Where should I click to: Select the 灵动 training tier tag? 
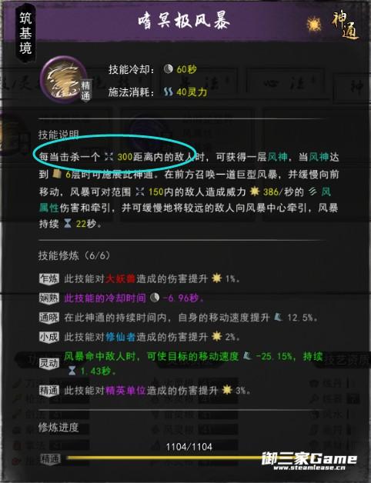[x=48, y=364]
